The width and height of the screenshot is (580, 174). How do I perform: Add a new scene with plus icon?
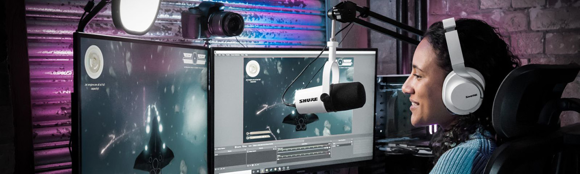coord(215,169)
